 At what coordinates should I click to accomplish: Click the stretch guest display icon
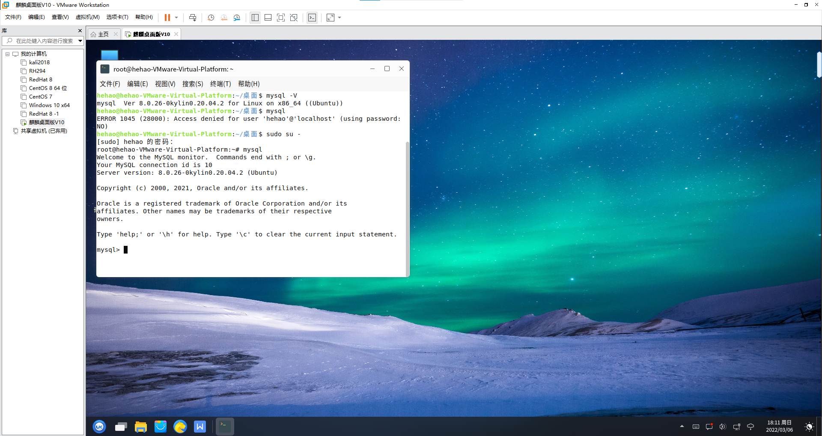coord(331,18)
